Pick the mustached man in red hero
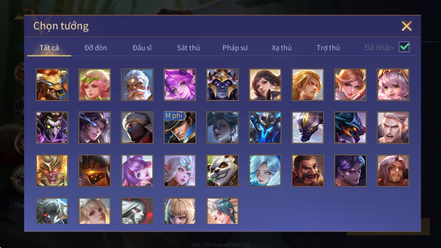 click(x=308, y=171)
